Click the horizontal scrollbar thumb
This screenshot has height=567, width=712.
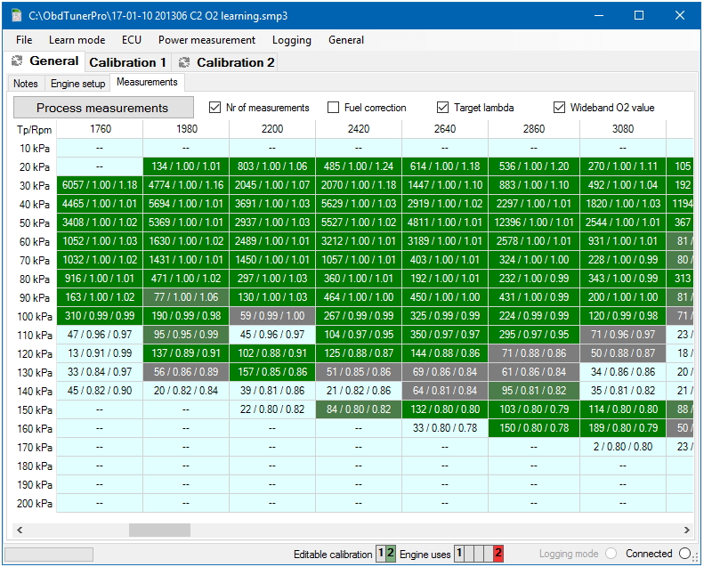pyautogui.click(x=159, y=530)
